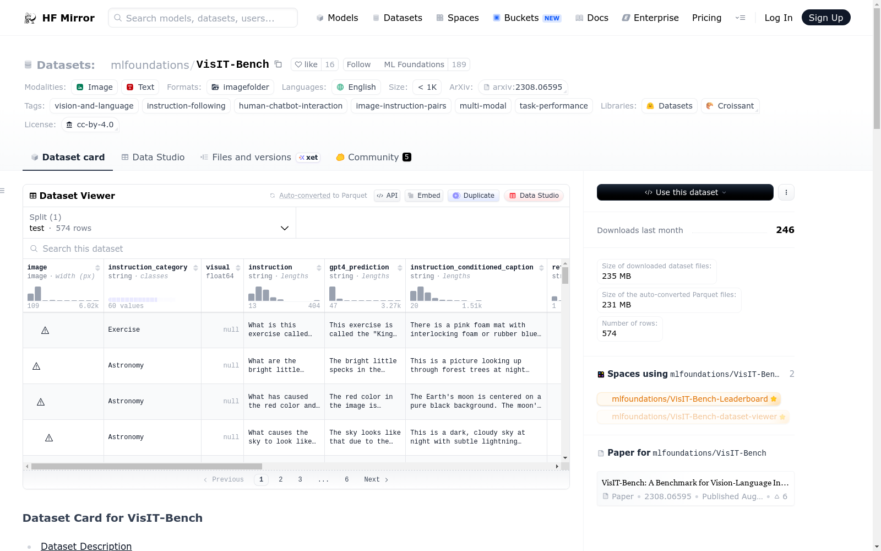Go to page 6 of the table

coord(347,479)
